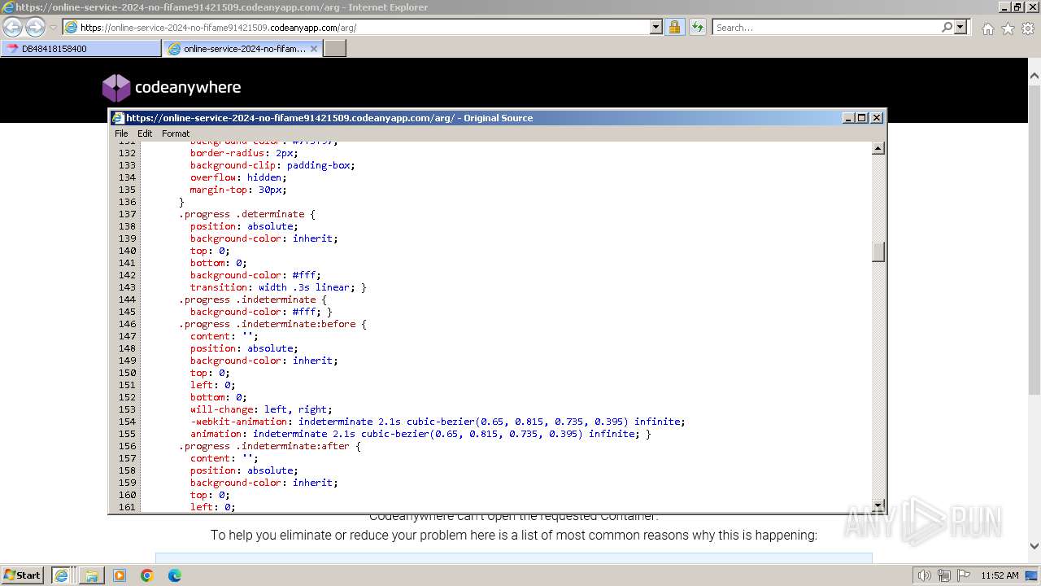Click line number 150 in the gutter
Image resolution: width=1041 pixels, height=586 pixels.
[x=127, y=373]
